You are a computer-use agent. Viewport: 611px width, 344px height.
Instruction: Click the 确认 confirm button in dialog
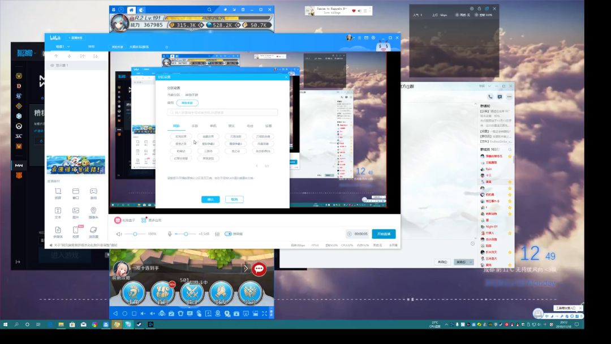210,199
